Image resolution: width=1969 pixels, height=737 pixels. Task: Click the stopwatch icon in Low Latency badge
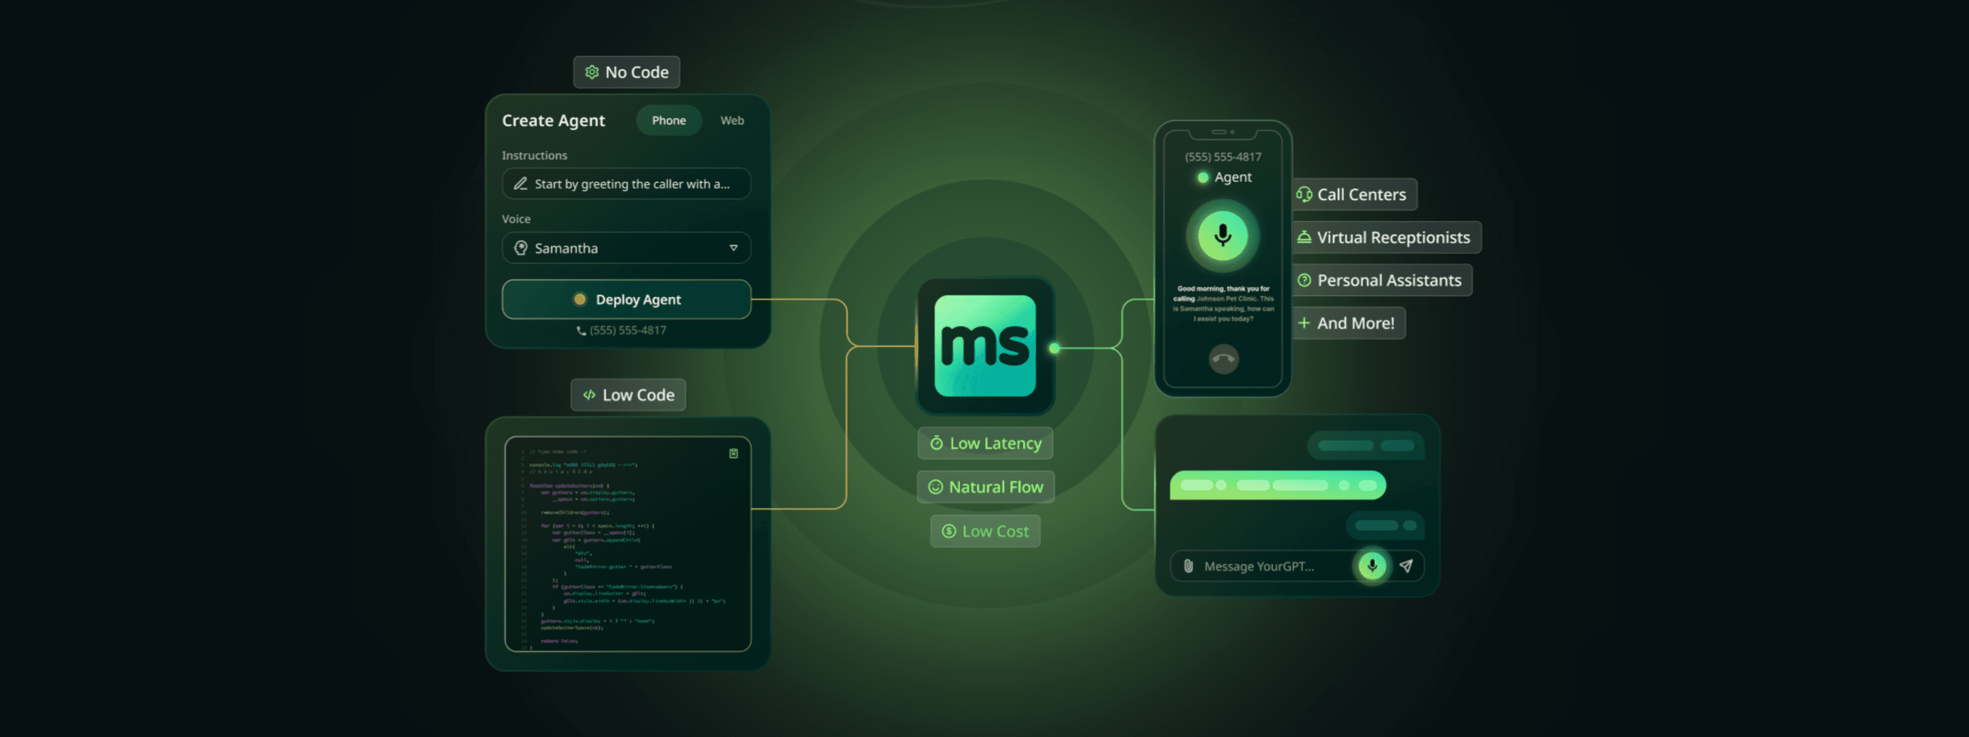pyautogui.click(x=936, y=443)
